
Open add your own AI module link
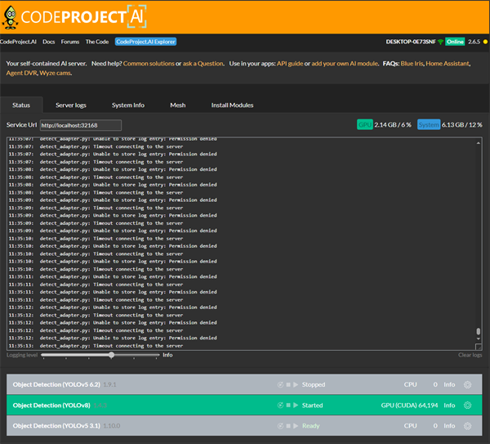pos(345,64)
